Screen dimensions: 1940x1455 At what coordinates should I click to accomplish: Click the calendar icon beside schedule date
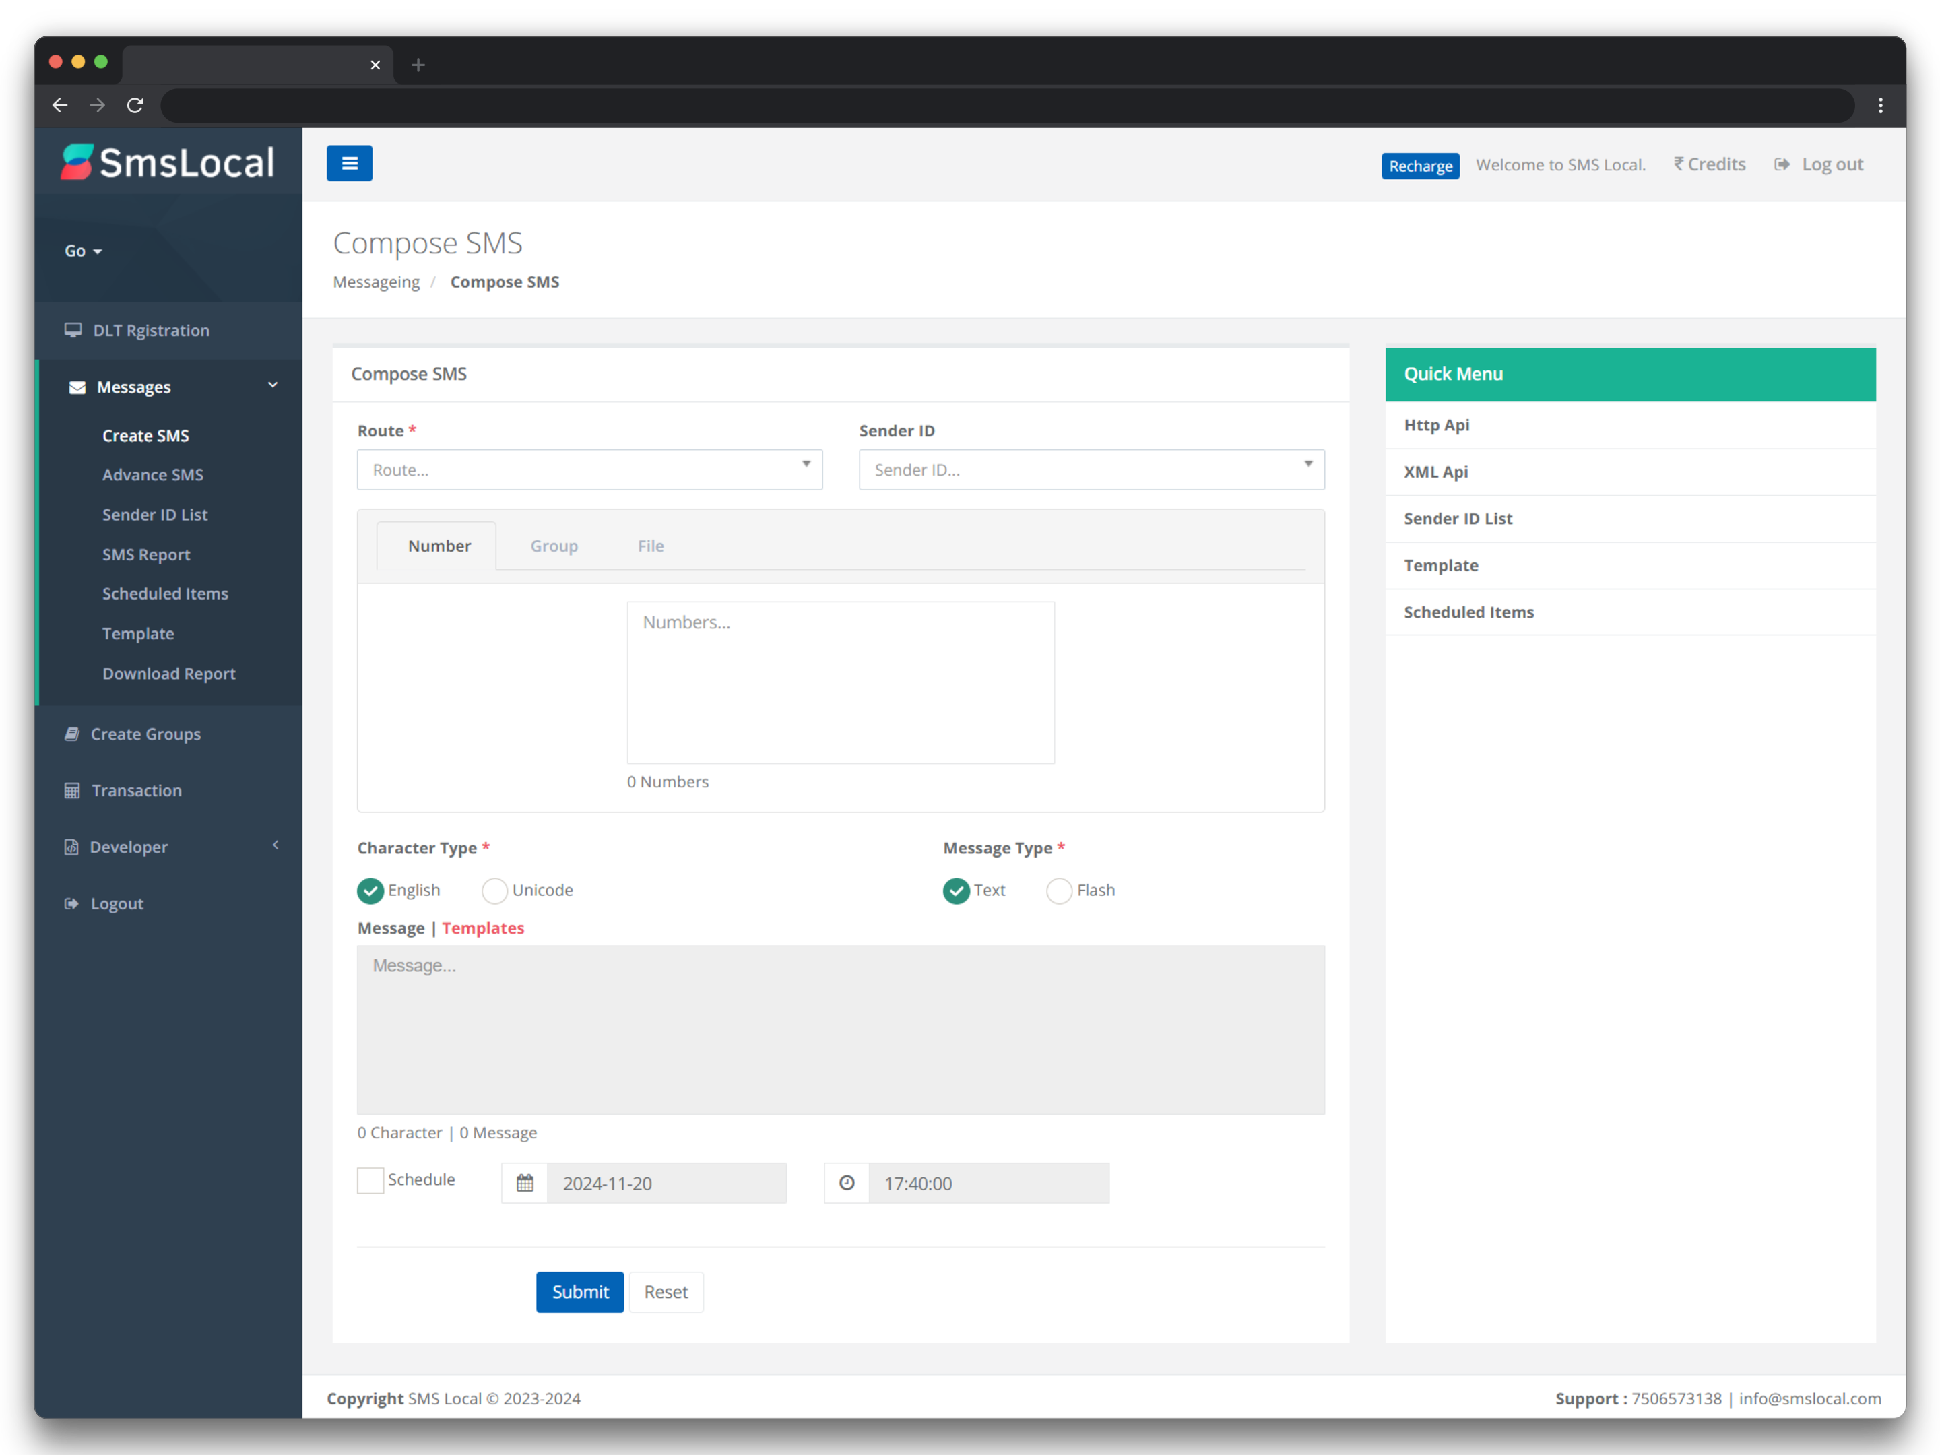coord(525,1183)
